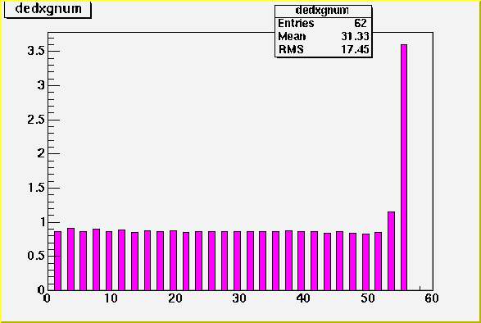The image size is (481, 323).
Task: Click the histogram bar at x equals 30
Action: point(237,261)
